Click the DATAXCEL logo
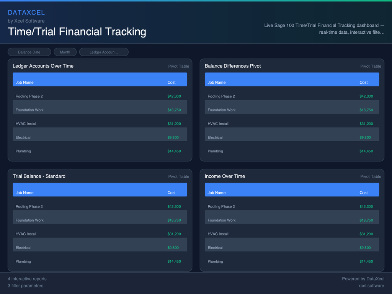The height and width of the screenshot is (294, 392). point(26,12)
